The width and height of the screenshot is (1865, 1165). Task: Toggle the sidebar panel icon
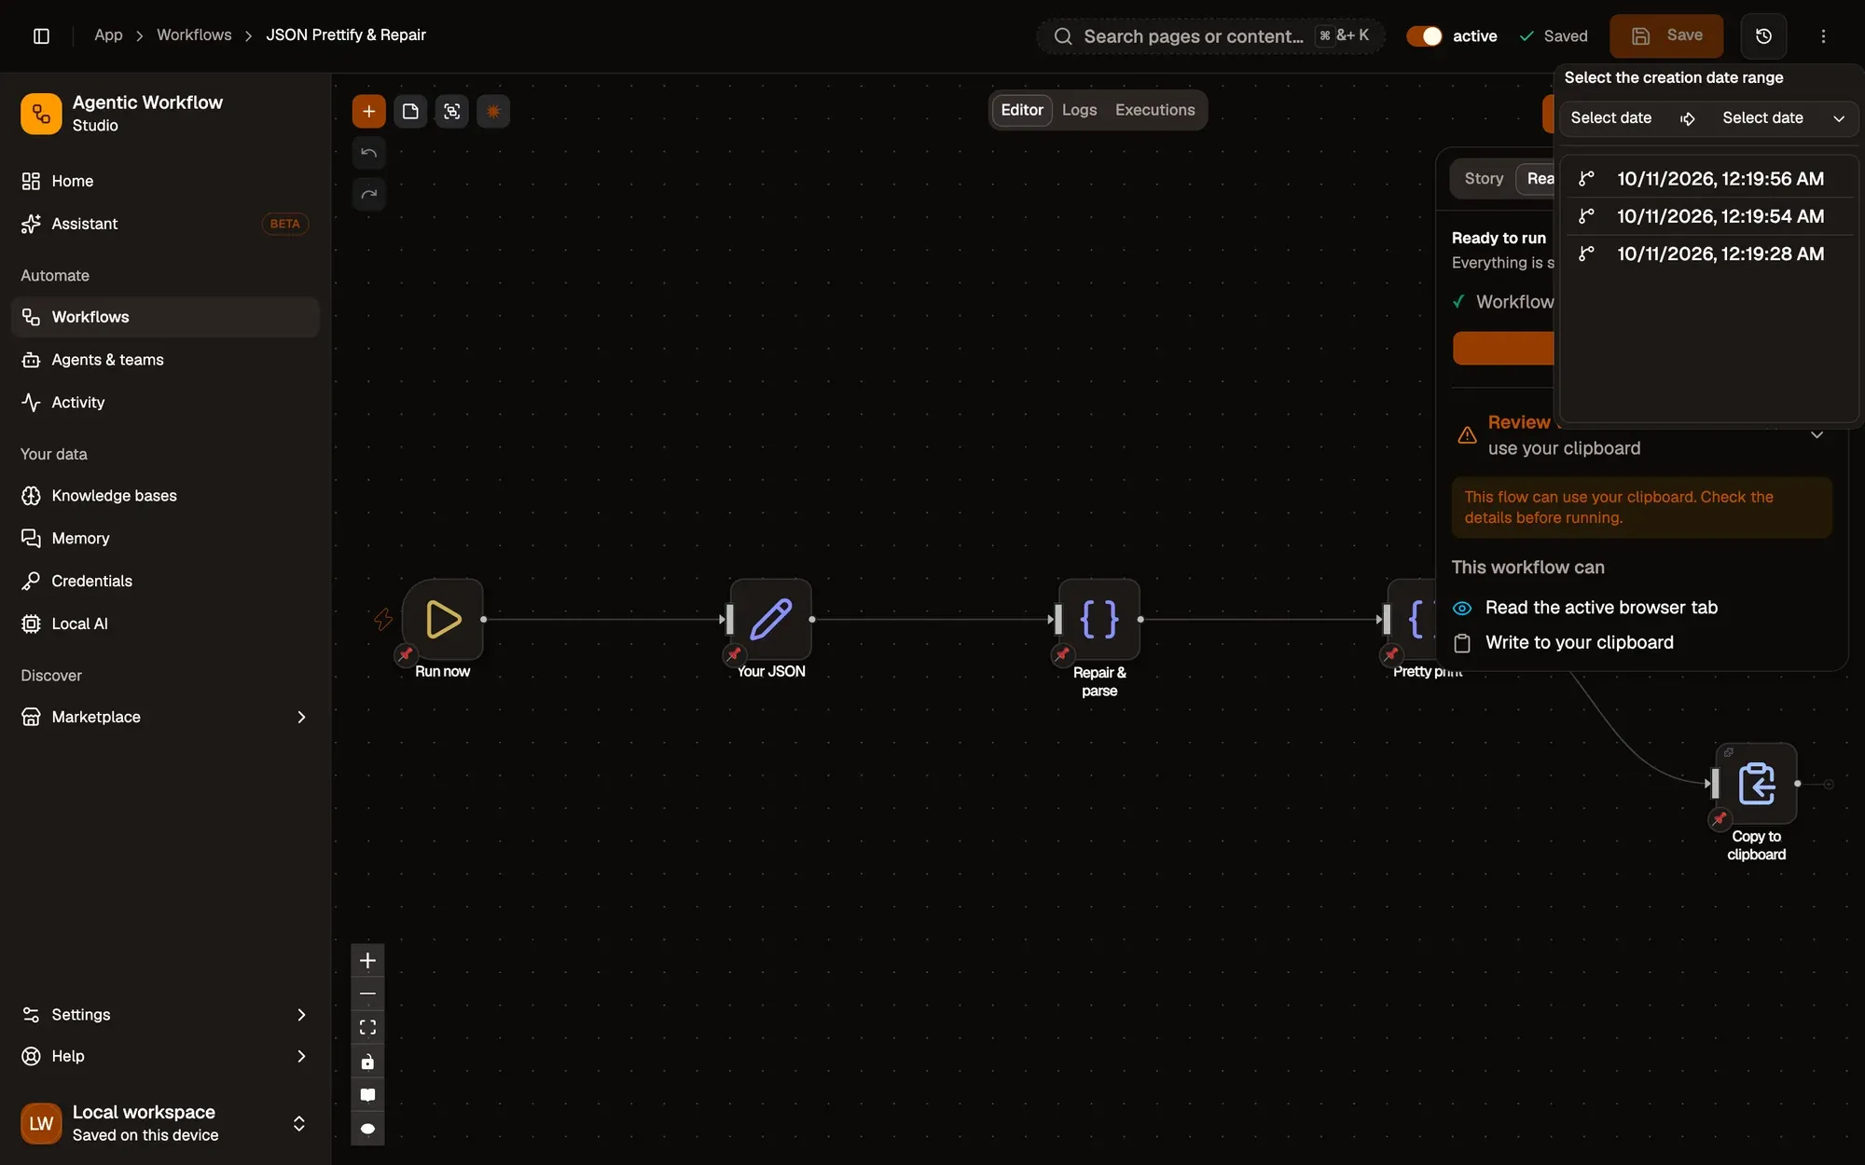pyautogui.click(x=41, y=35)
